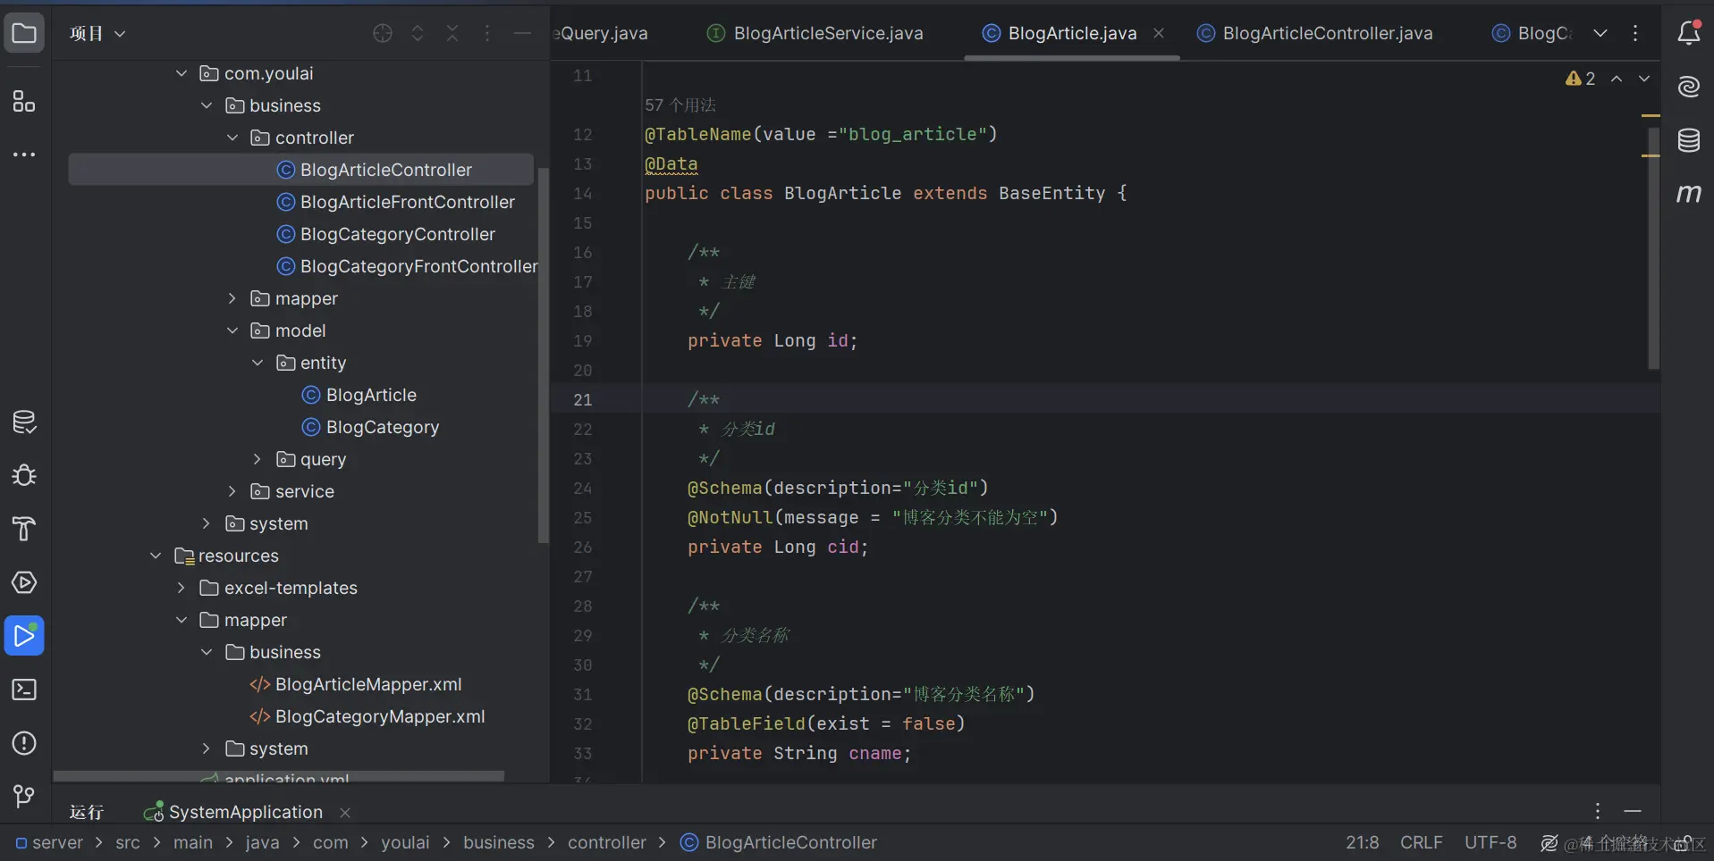Click the 'server' breadcrumb in the status bar
This screenshot has width=1714, height=861.
coord(49,842)
